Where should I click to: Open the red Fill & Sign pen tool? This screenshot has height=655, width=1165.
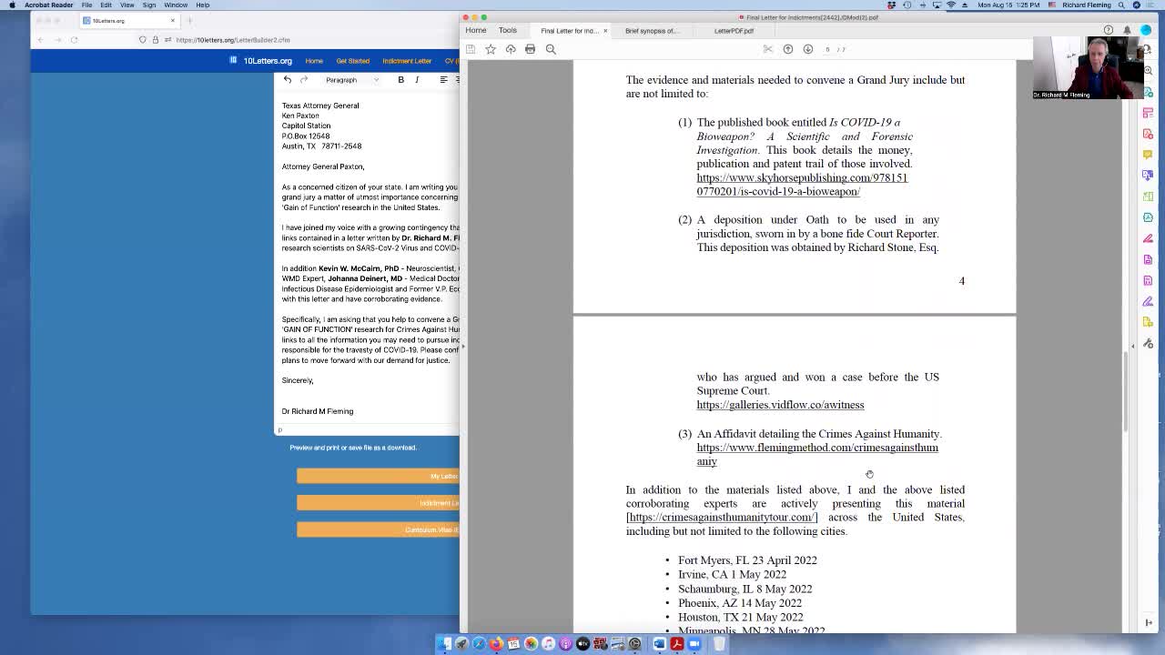[1148, 238]
